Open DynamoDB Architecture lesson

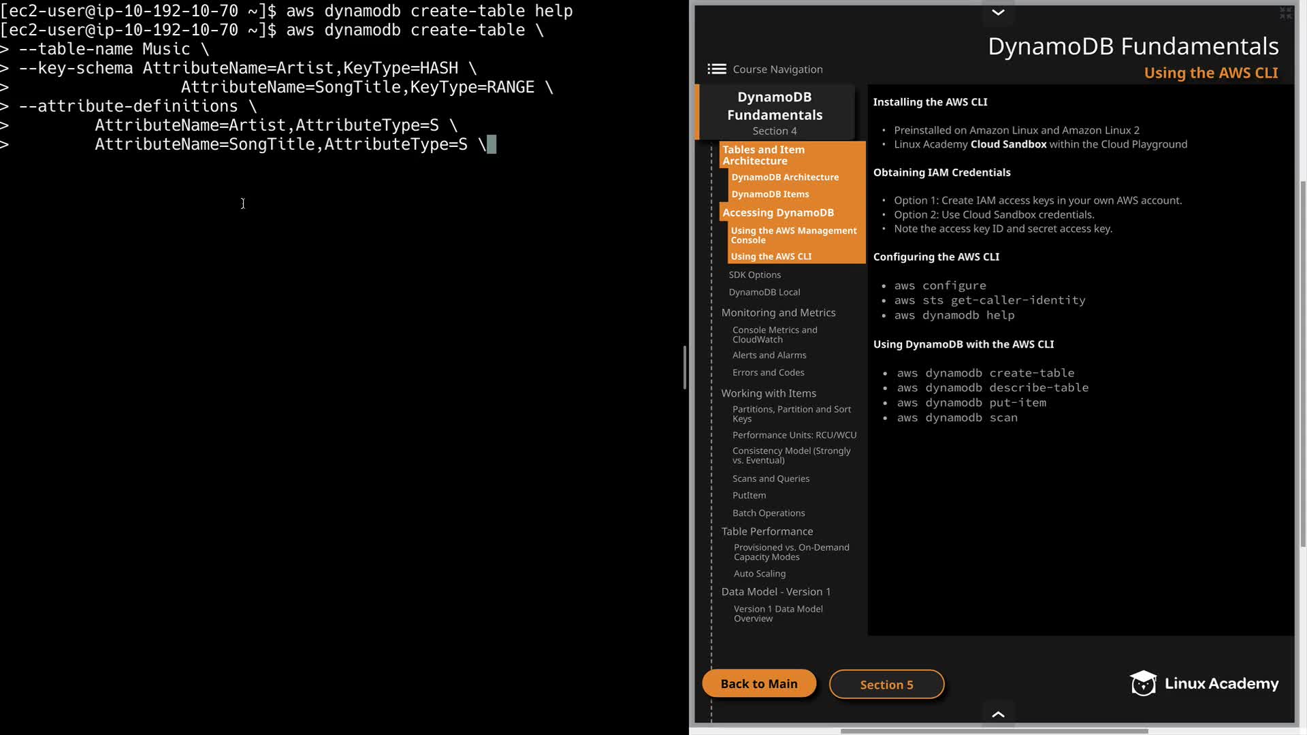pos(785,177)
